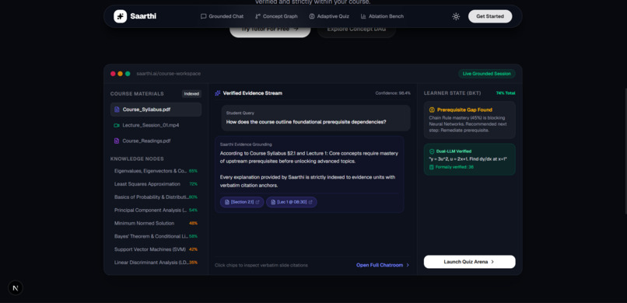Click the Course_Syllabus.pdf document icon

(117, 110)
